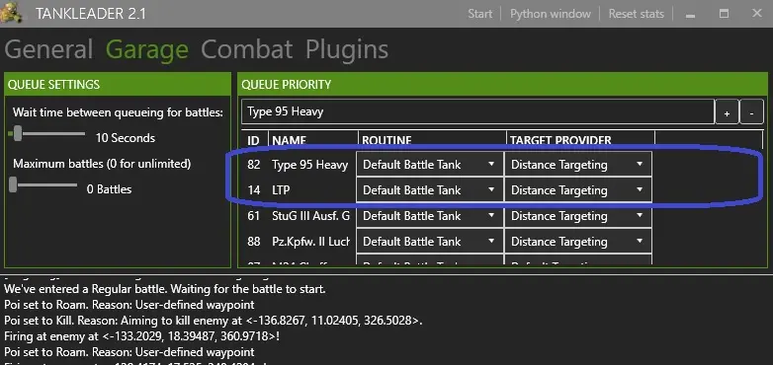Screen dimensions: 773x365
Task: Open Target Provider dropdown for Type 95 Heavy
Action: pyautogui.click(x=578, y=165)
